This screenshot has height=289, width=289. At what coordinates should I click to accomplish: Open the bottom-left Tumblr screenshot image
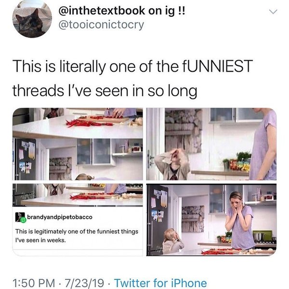[78, 219]
